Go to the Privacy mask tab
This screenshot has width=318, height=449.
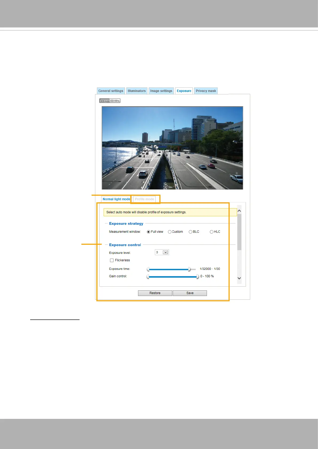[x=206, y=91]
